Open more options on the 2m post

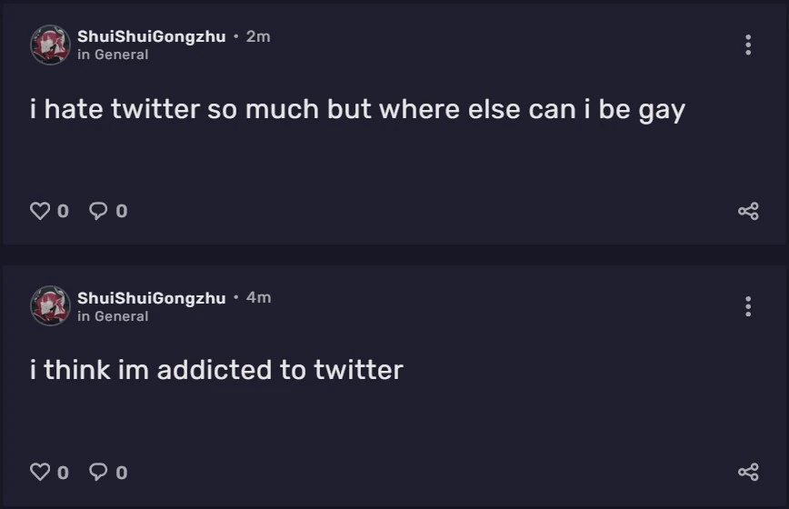748,45
